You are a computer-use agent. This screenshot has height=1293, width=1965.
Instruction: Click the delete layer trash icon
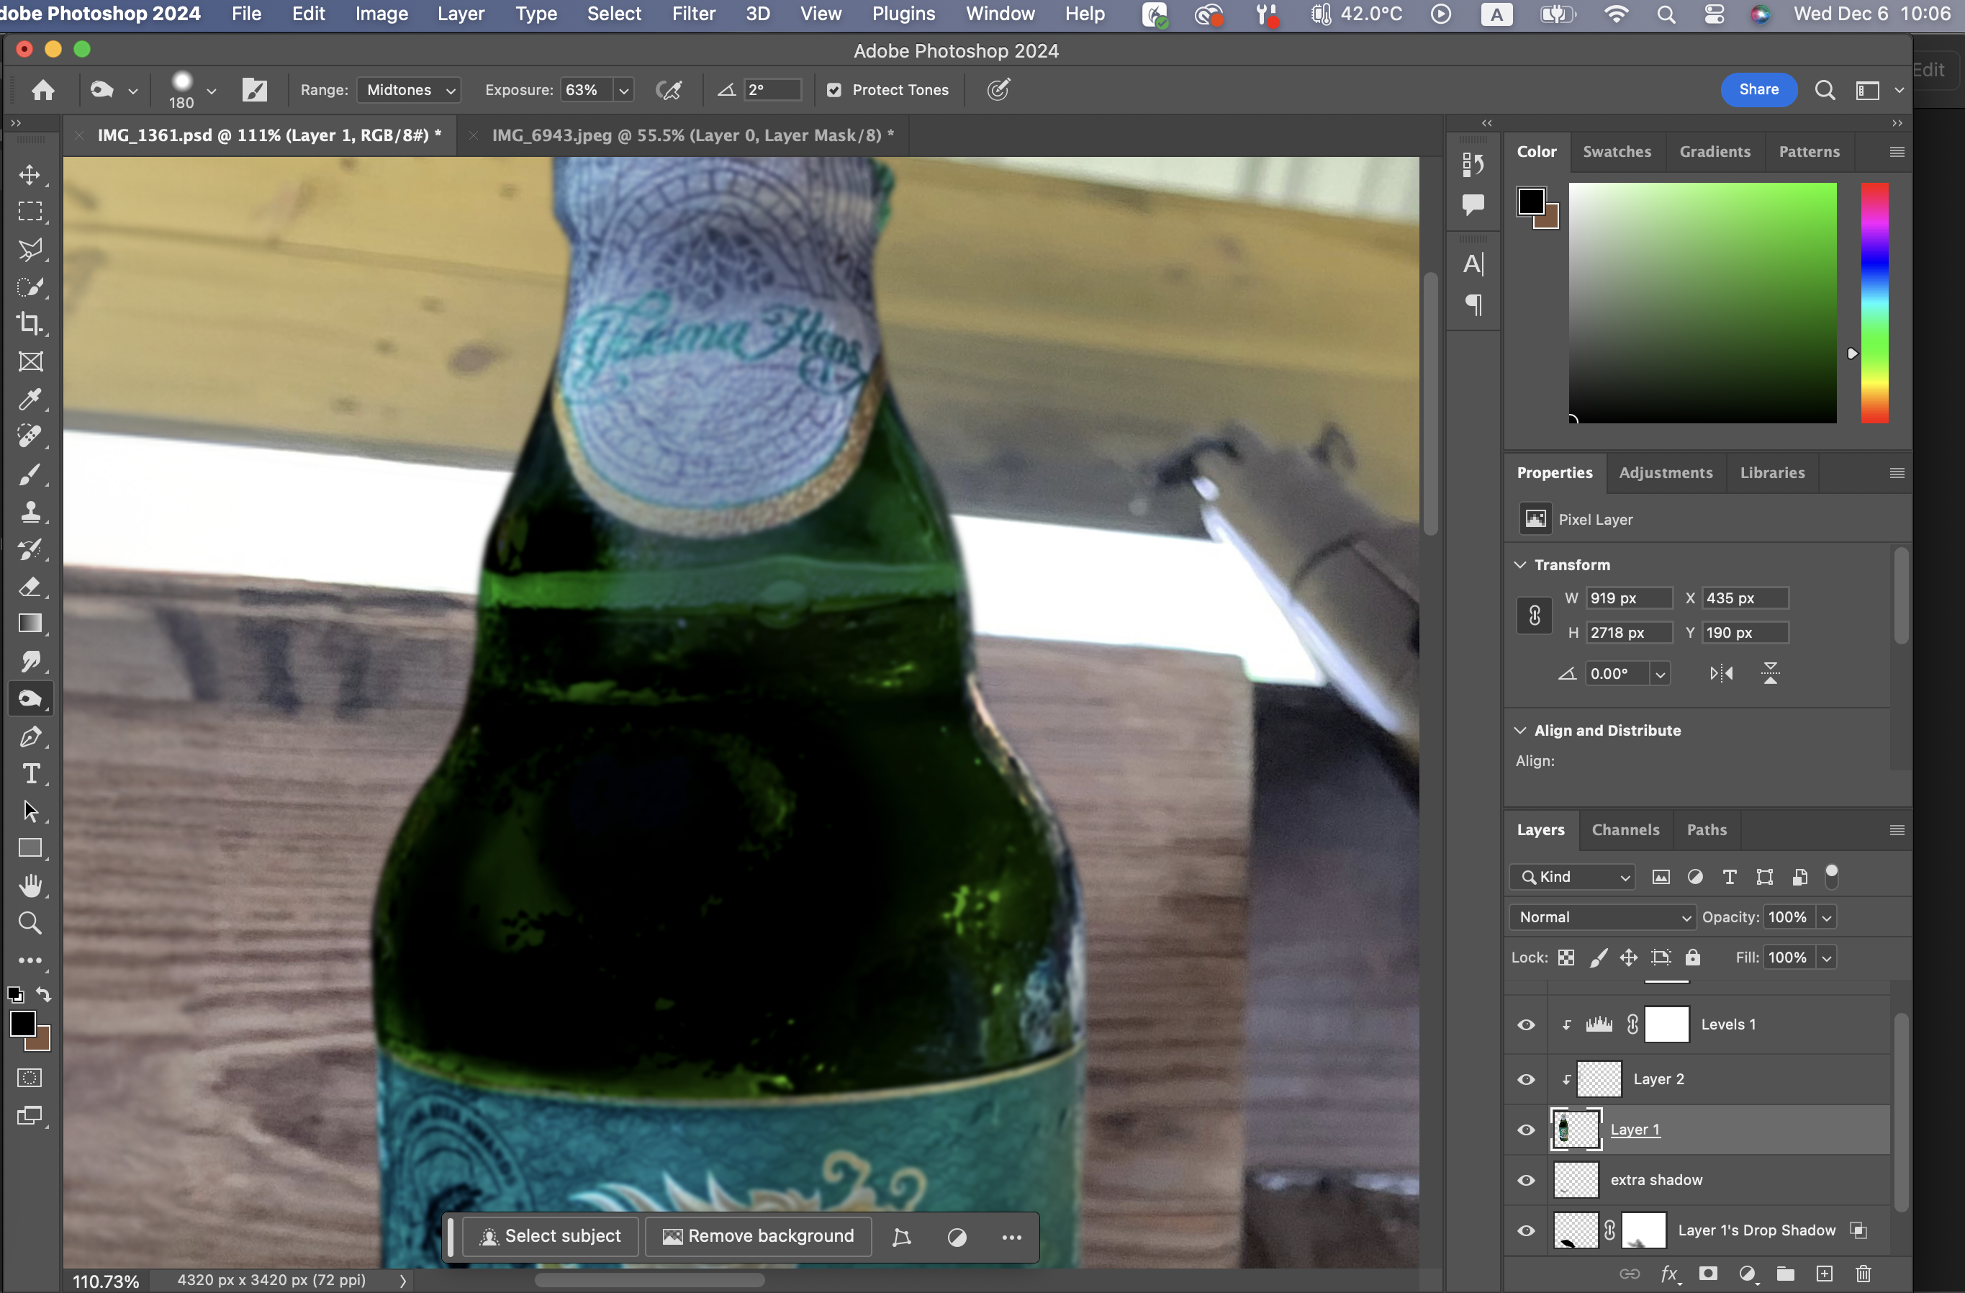pyautogui.click(x=1864, y=1273)
